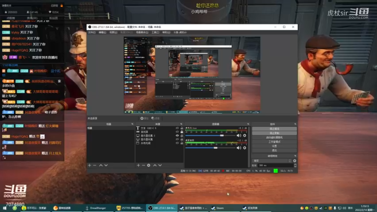Select the 场景 item in Scenes list
Image resolution: width=377 pixels, height=212 pixels.
tap(111, 128)
